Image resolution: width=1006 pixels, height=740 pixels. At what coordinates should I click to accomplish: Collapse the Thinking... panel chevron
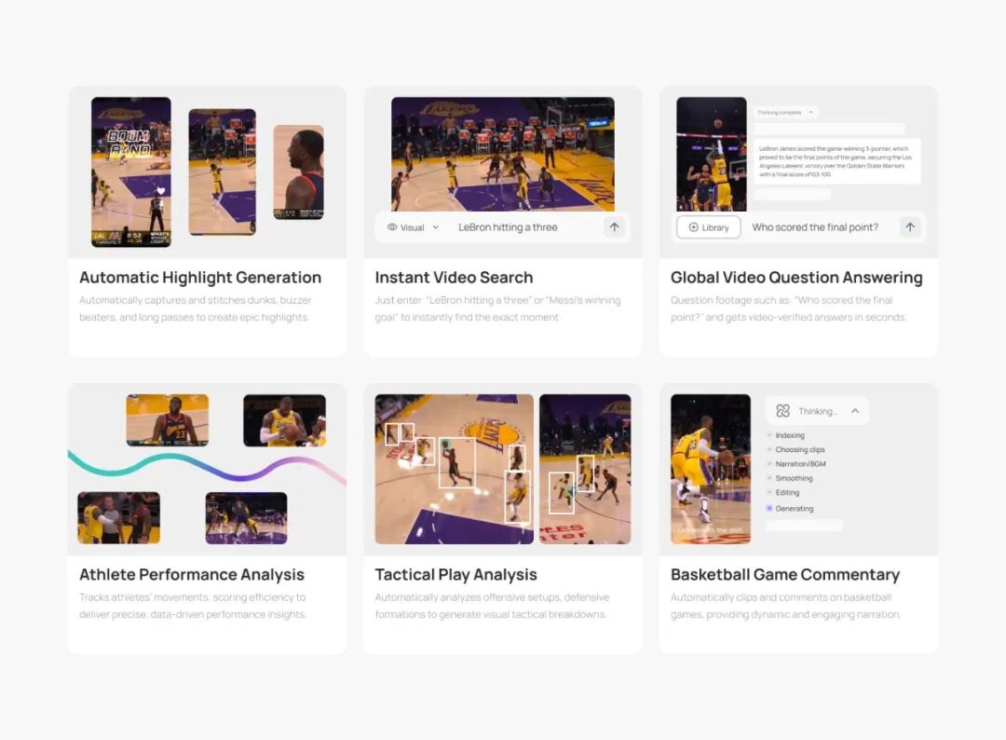click(855, 411)
